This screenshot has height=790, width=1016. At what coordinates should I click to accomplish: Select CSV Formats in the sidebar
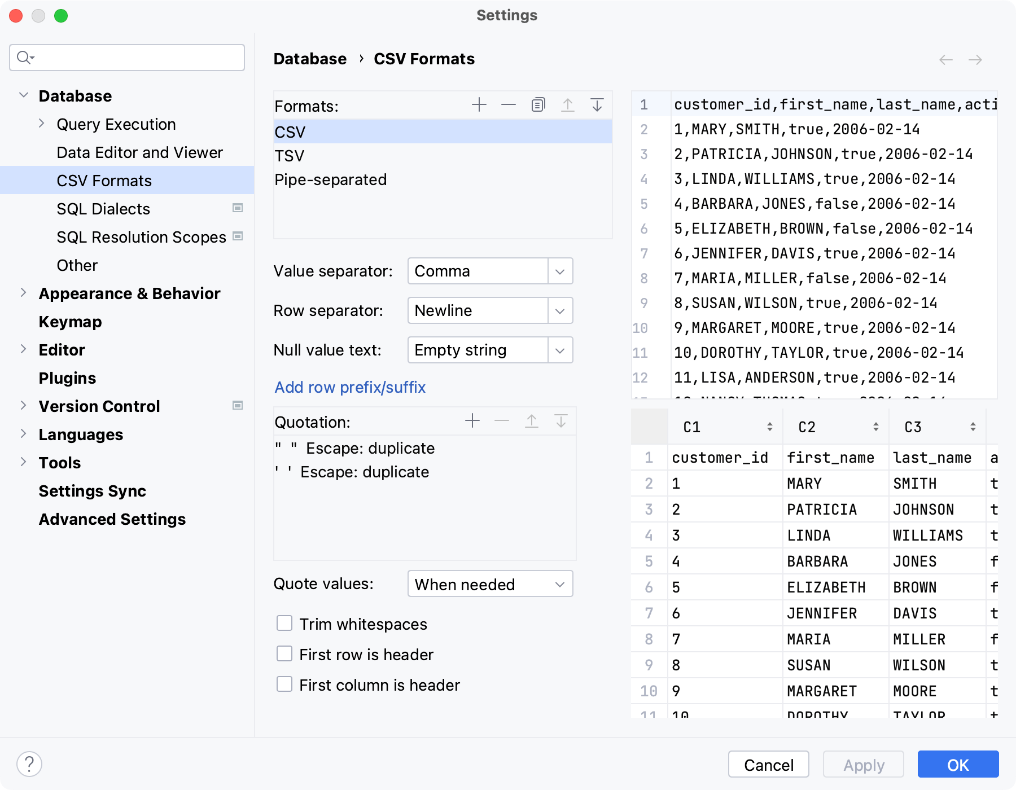click(x=105, y=181)
